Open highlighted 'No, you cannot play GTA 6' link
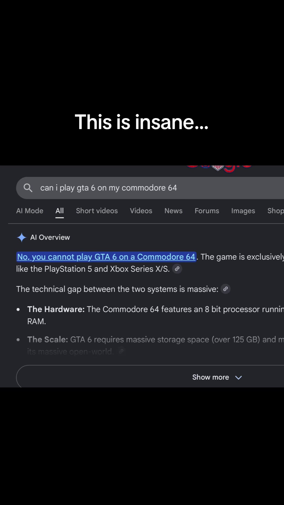This screenshot has width=284, height=505. click(x=106, y=257)
